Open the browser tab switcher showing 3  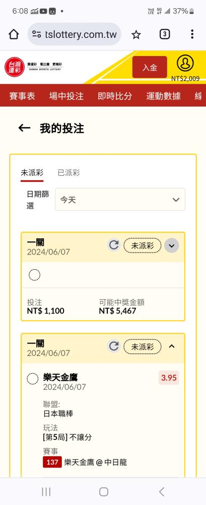165,34
